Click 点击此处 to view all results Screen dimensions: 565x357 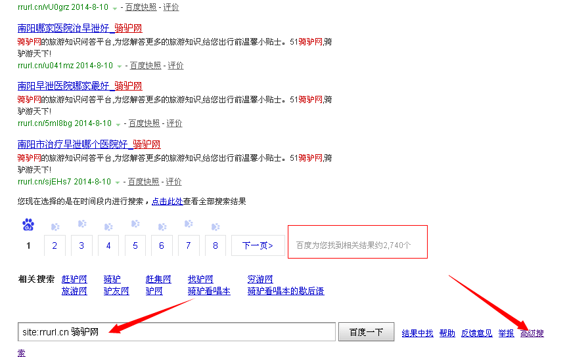[168, 201]
